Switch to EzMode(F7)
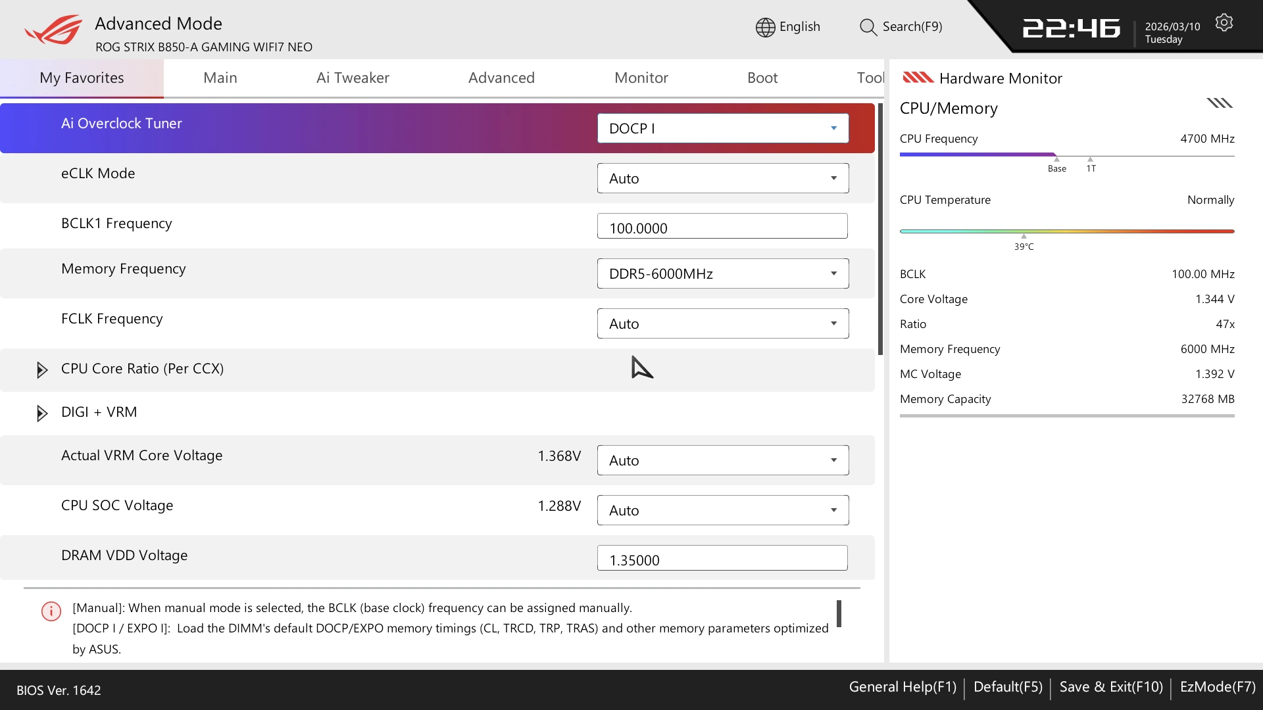Screen dimensions: 1263x710 click(1217, 687)
